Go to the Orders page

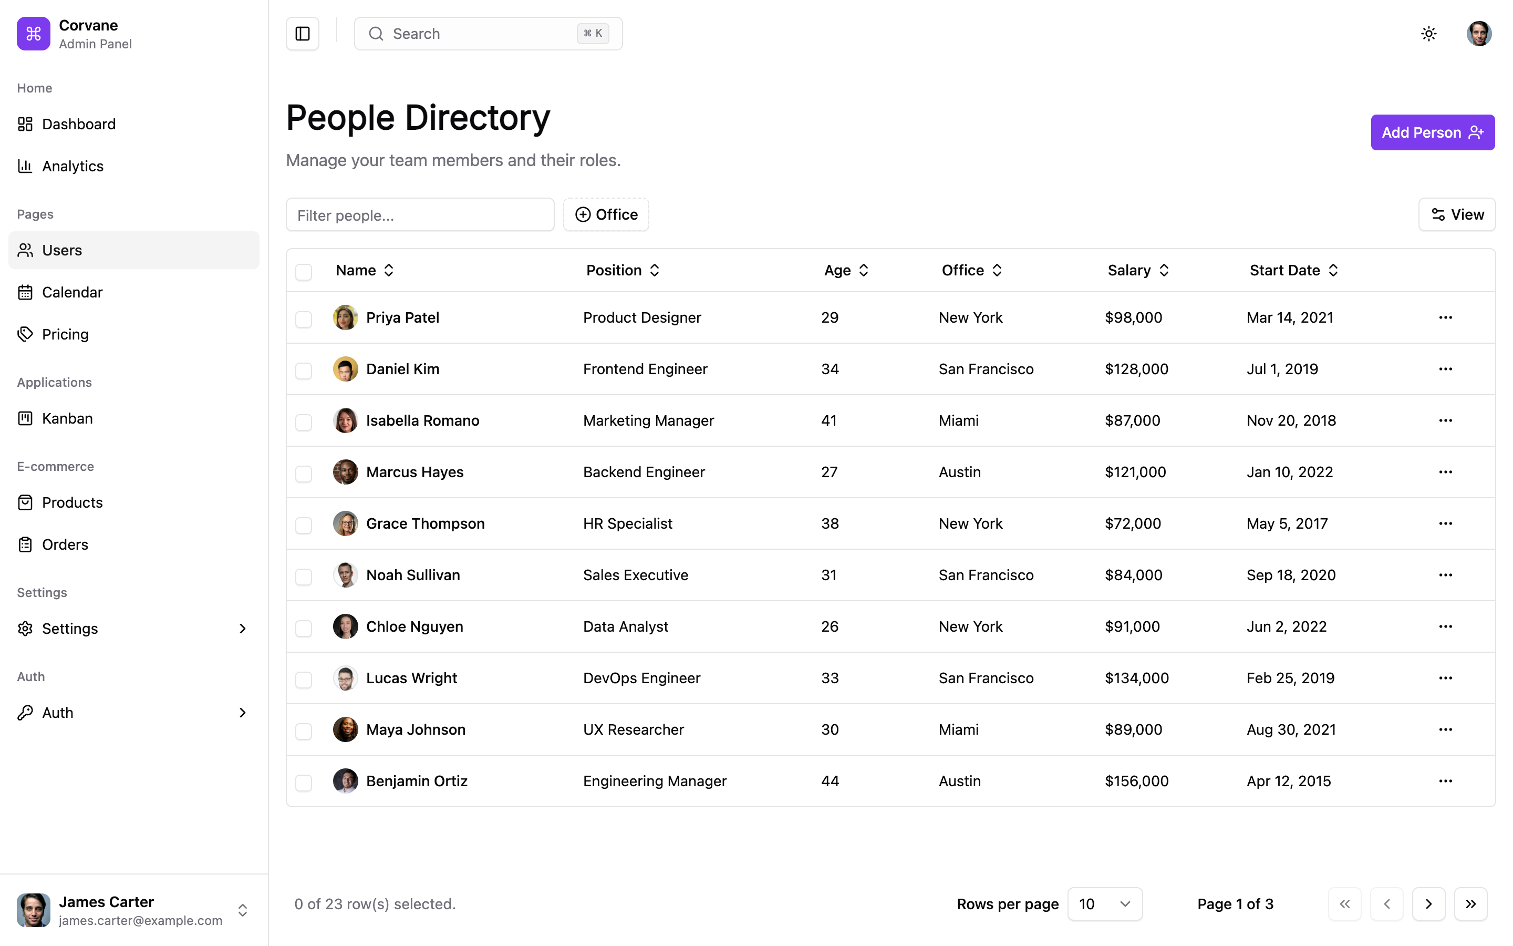tap(134, 544)
